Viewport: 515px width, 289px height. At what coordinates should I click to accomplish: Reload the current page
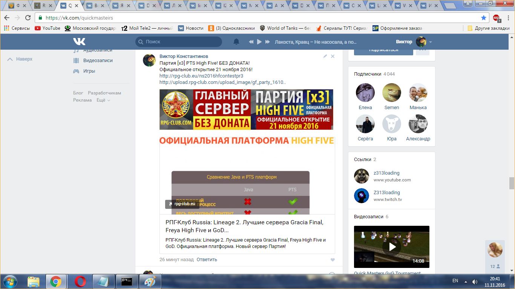(28, 18)
